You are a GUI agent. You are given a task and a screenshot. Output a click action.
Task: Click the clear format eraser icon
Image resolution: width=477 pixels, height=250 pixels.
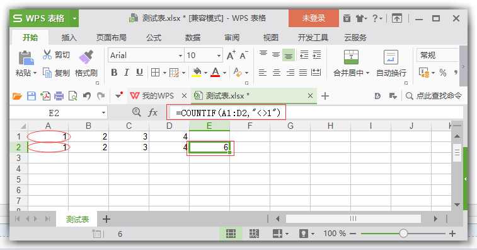(238, 72)
